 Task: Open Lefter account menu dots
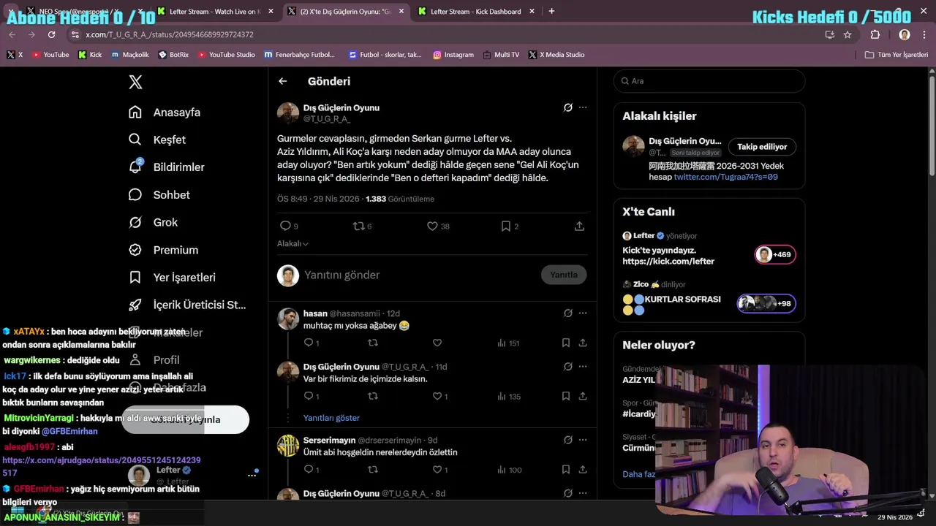pos(252,475)
